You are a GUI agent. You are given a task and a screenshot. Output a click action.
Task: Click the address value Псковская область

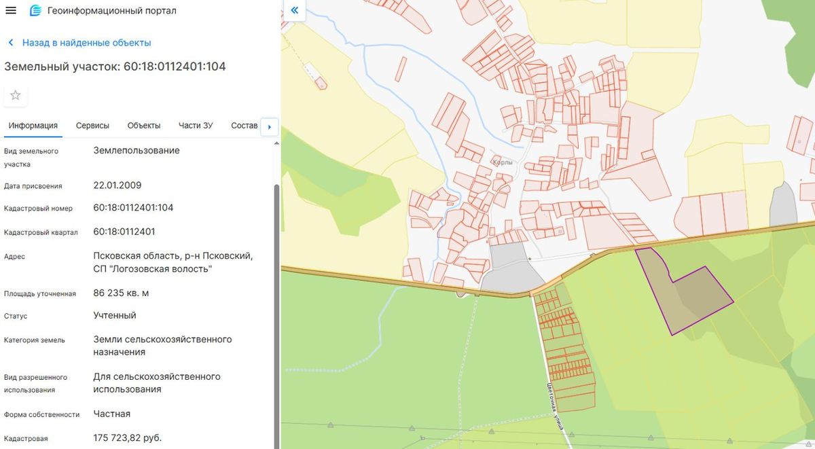(173, 262)
